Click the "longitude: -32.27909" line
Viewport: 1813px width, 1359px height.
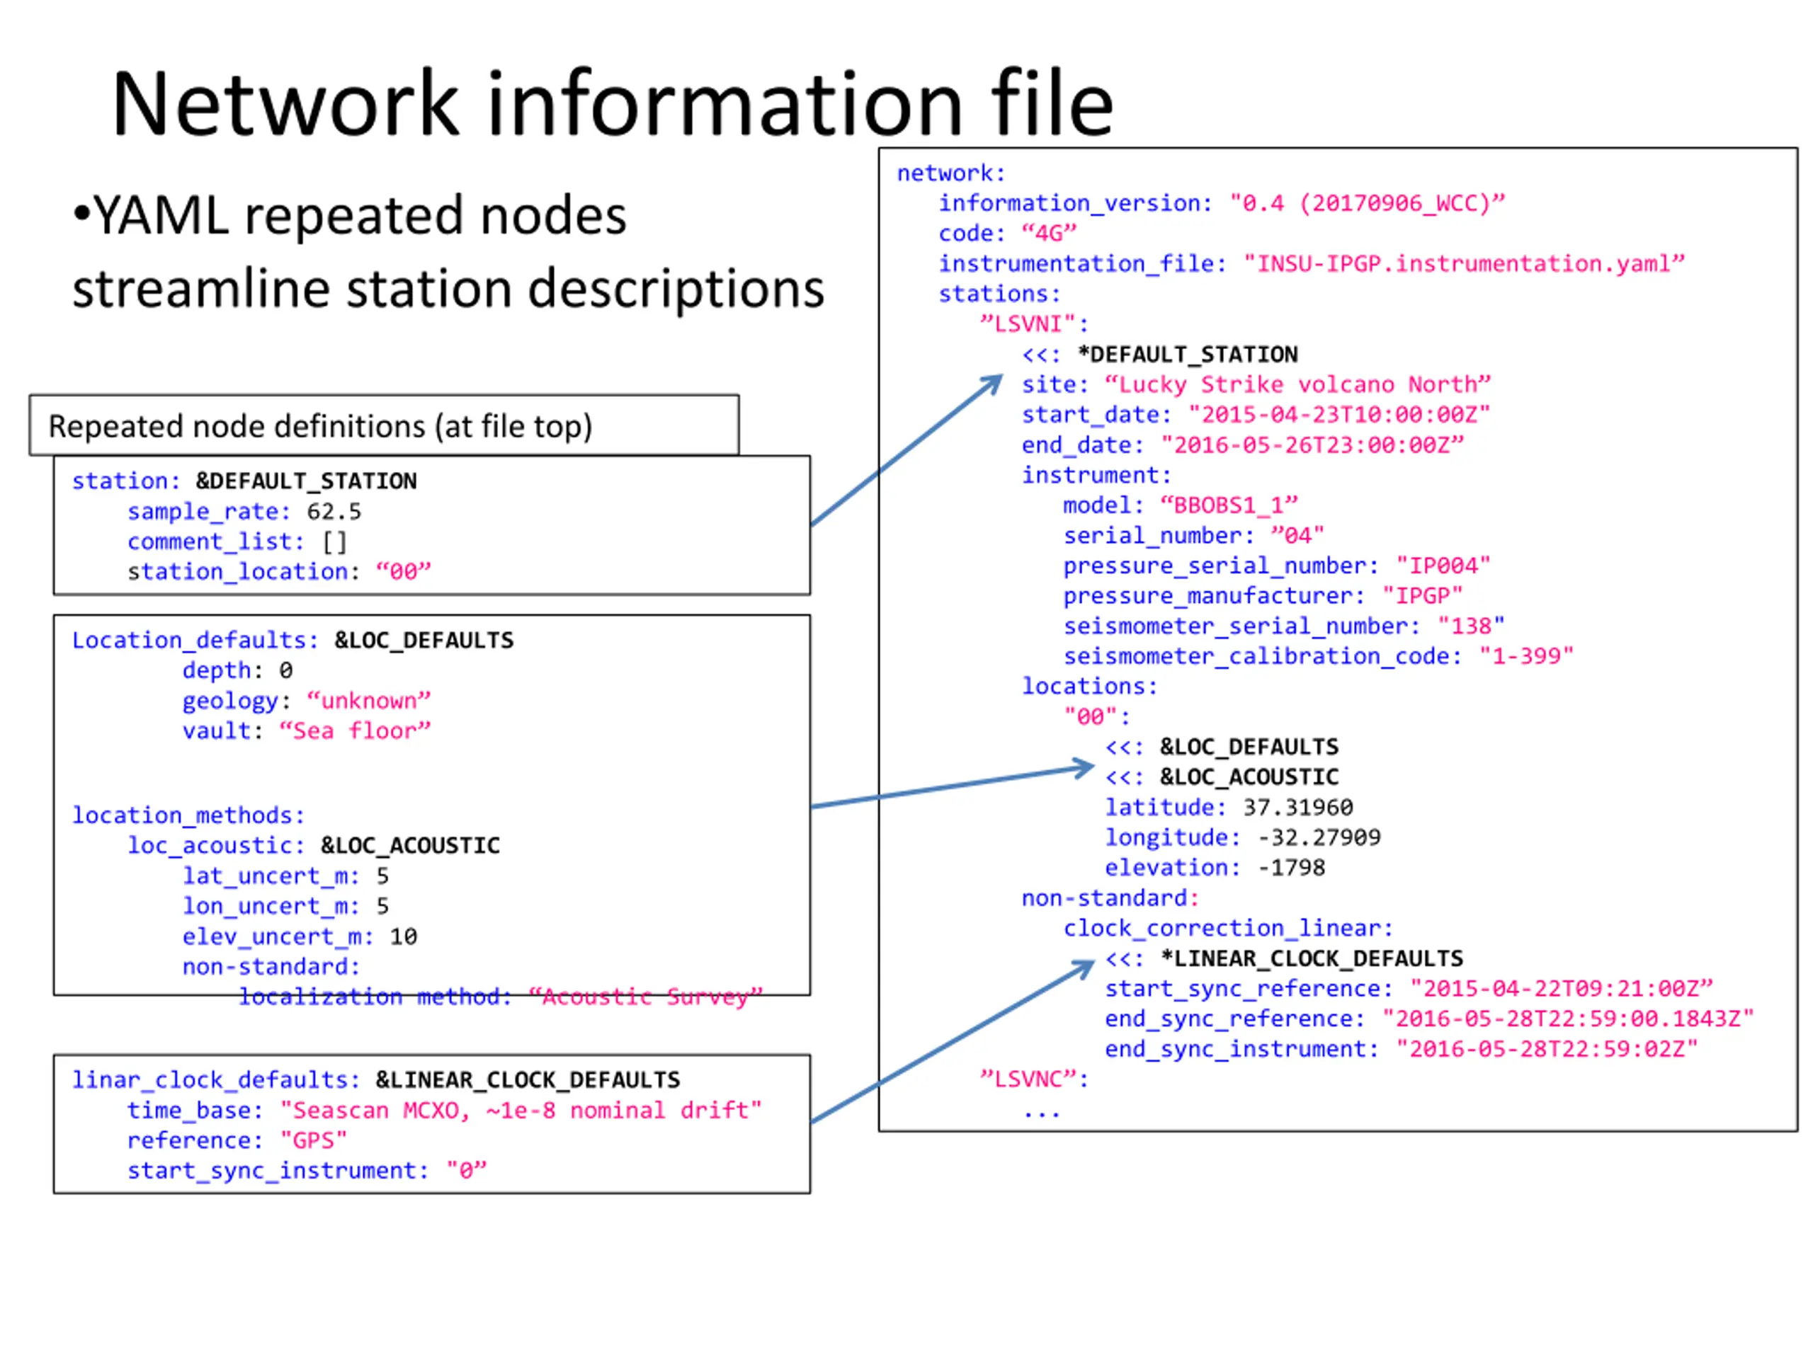tap(1244, 837)
